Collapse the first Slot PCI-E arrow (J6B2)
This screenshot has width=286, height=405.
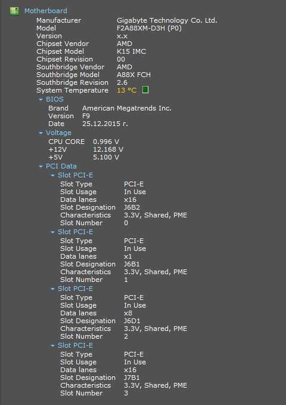[53, 176]
